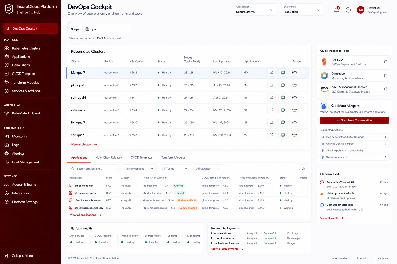Open the Changelog footer link
Screen dimensions: 397x264
pos(382,258)
